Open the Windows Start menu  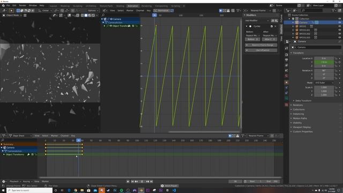point(3,190)
